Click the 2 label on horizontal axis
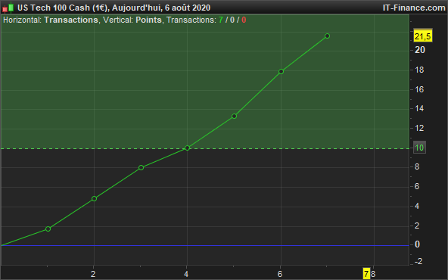The width and height of the screenshot is (448, 280). coord(93,274)
